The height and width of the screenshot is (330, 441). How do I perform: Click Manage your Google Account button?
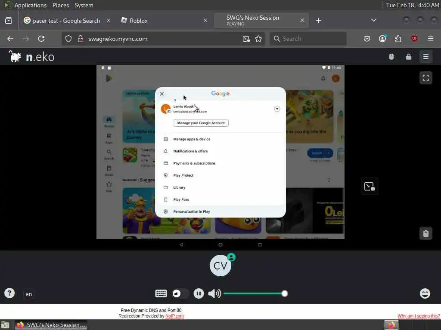point(201,123)
